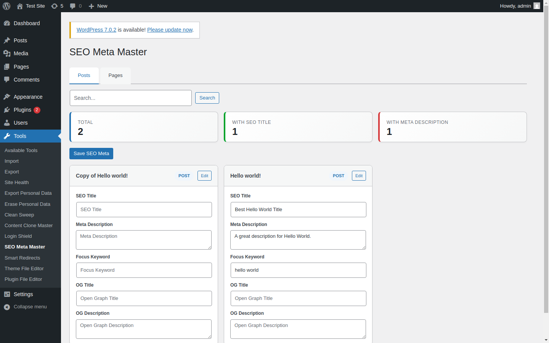Click the Plugins plug icon
The width and height of the screenshot is (549, 343).
(7, 110)
